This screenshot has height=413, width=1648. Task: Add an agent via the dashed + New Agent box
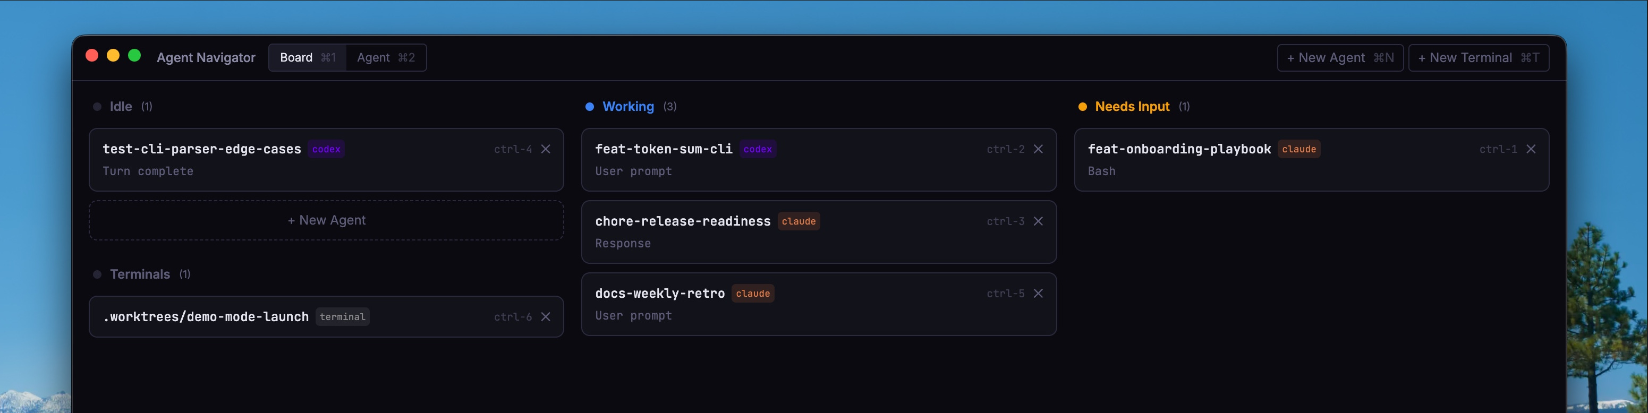(326, 220)
